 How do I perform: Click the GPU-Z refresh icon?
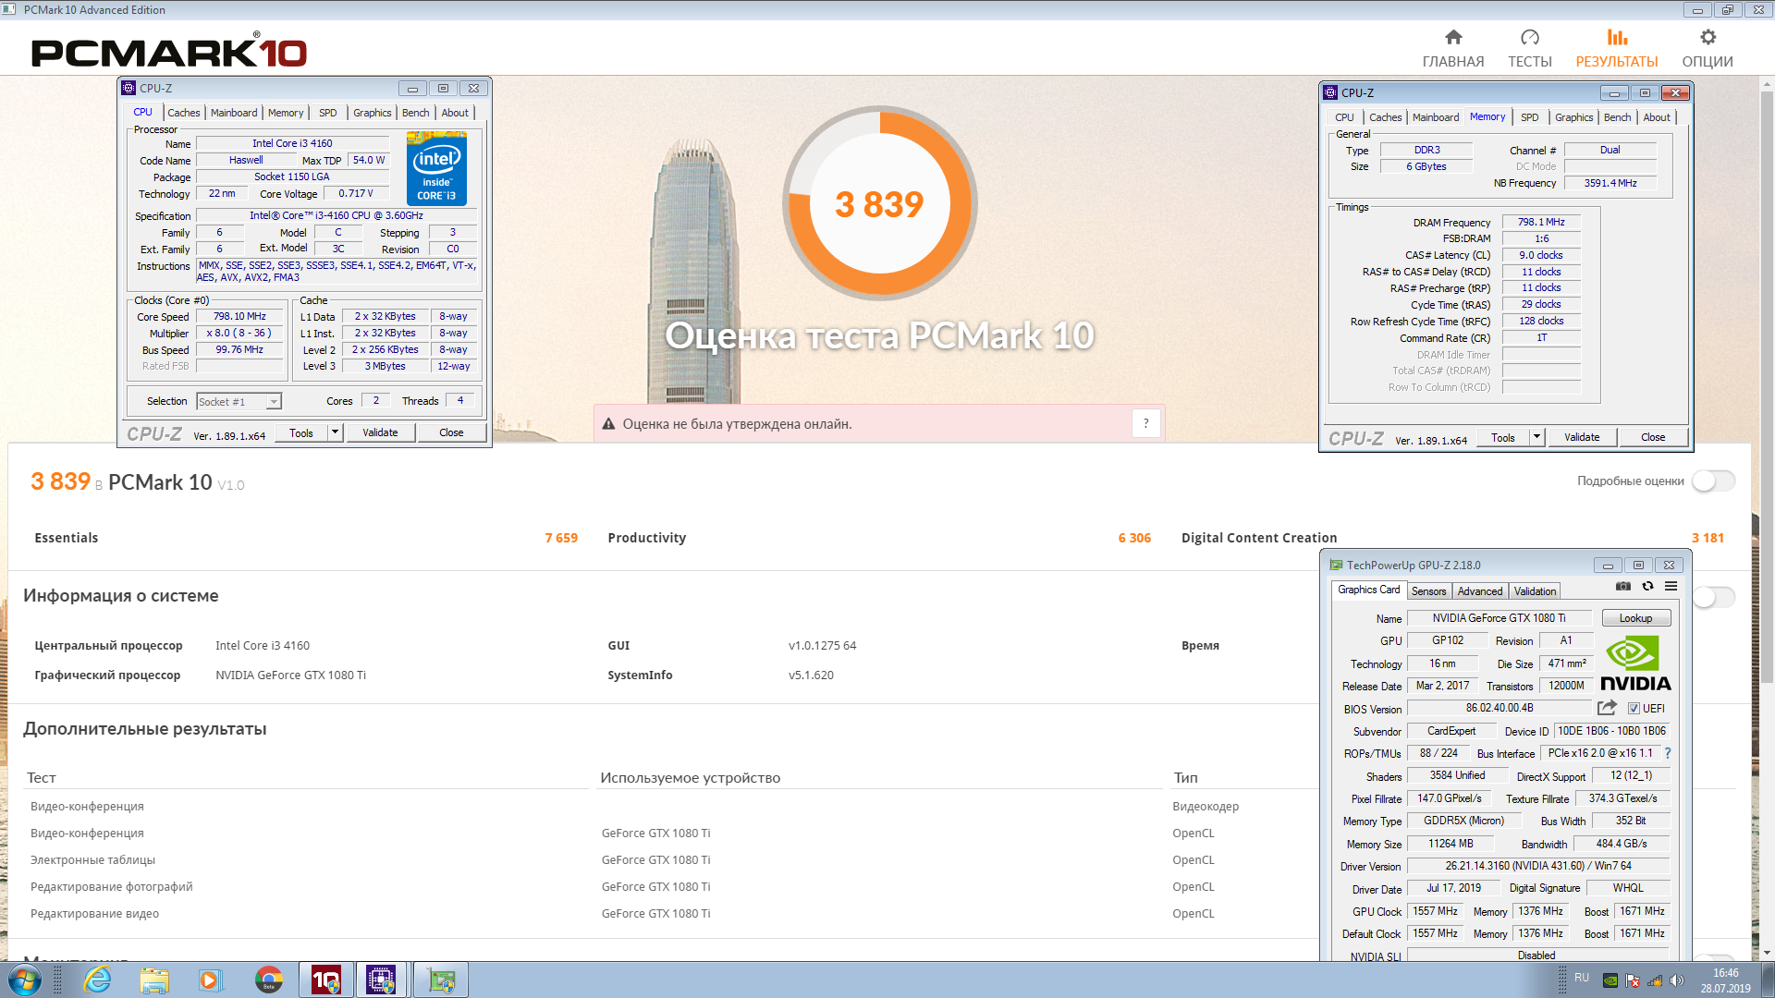[1647, 586]
